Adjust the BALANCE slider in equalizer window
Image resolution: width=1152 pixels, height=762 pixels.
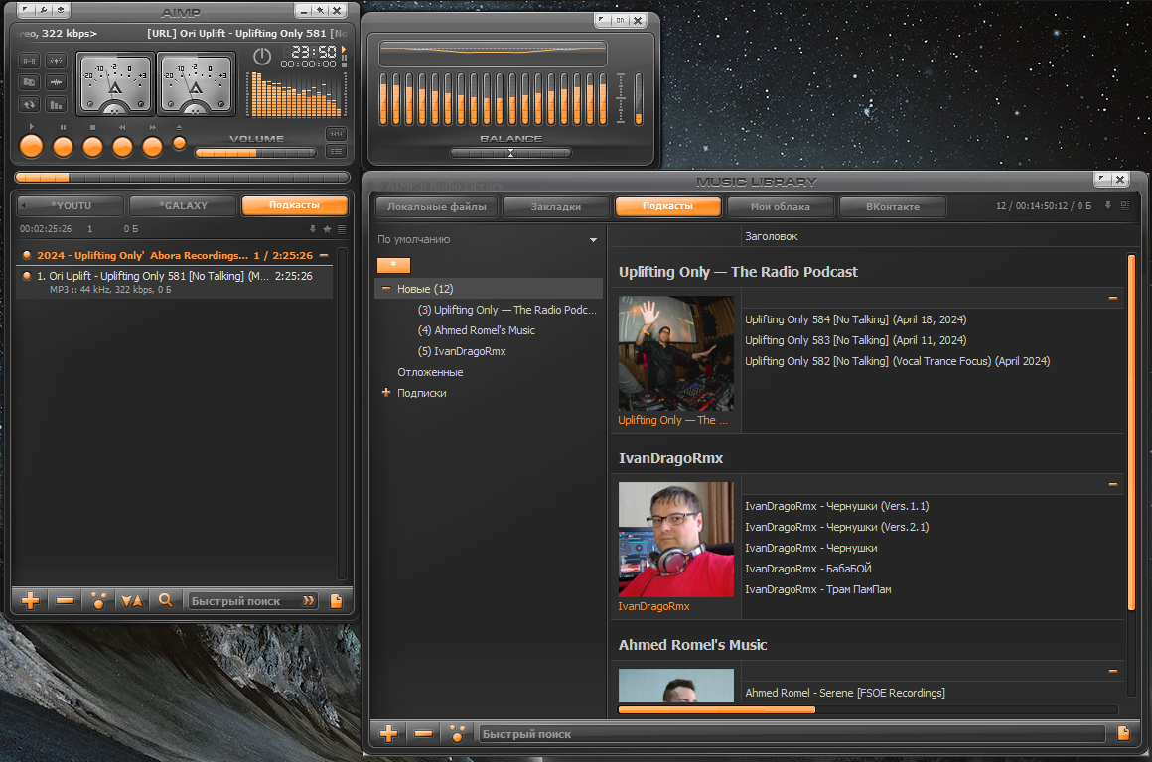(510, 153)
